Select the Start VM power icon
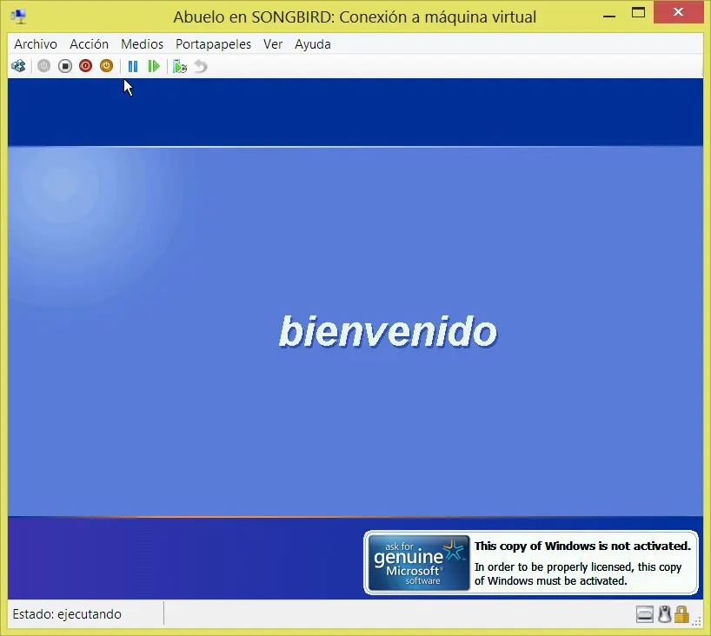 click(43, 65)
